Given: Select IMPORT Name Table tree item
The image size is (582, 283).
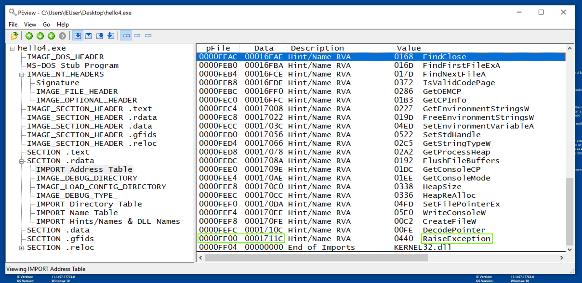Looking at the screenshot, I should (x=77, y=213).
